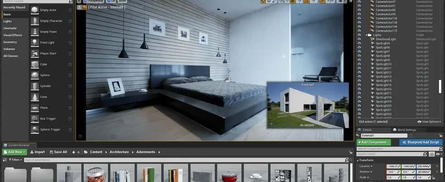Open the Geometry category
This screenshot has width=445, height=182.
10,42
